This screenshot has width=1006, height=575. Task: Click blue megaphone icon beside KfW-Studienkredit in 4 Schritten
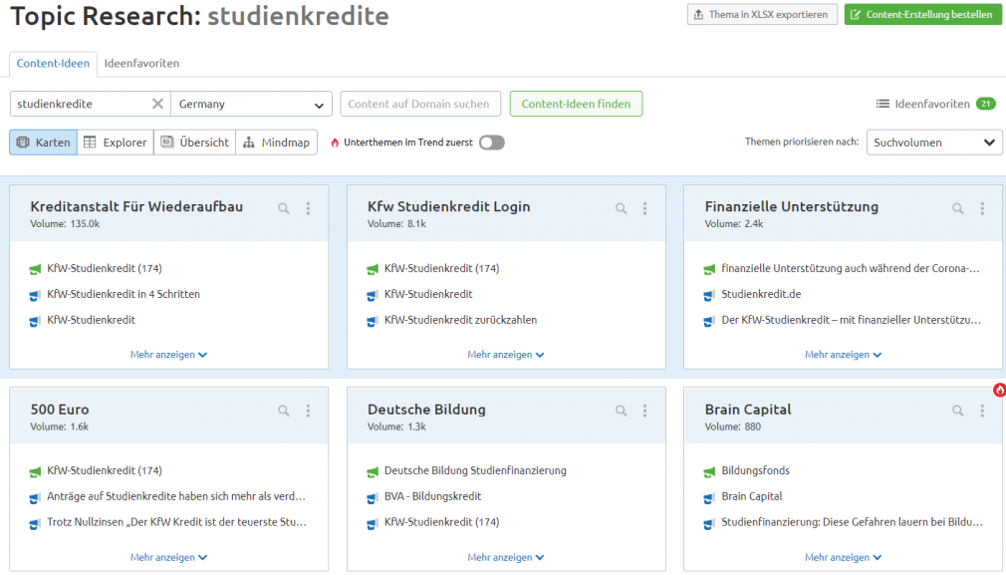(x=35, y=296)
